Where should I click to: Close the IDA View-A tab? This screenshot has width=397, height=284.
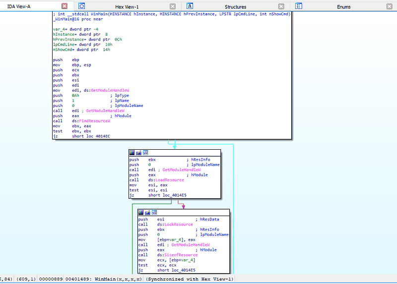[65, 6]
